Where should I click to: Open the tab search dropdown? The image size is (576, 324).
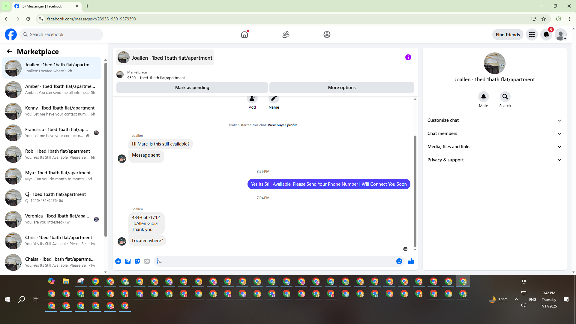pos(6,6)
